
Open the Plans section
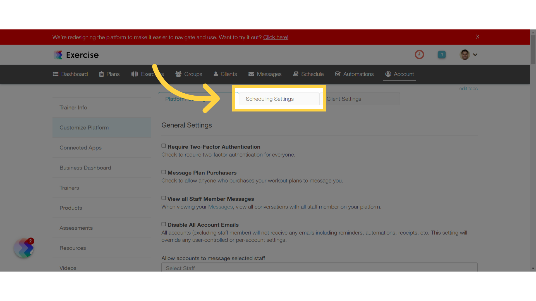(109, 74)
